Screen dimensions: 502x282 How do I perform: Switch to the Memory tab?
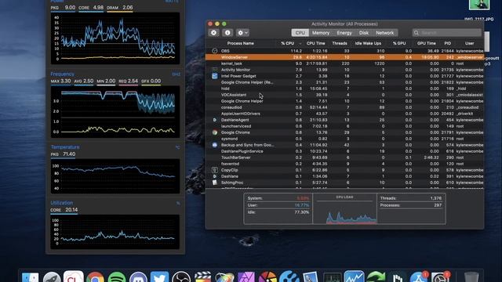[x=321, y=33]
